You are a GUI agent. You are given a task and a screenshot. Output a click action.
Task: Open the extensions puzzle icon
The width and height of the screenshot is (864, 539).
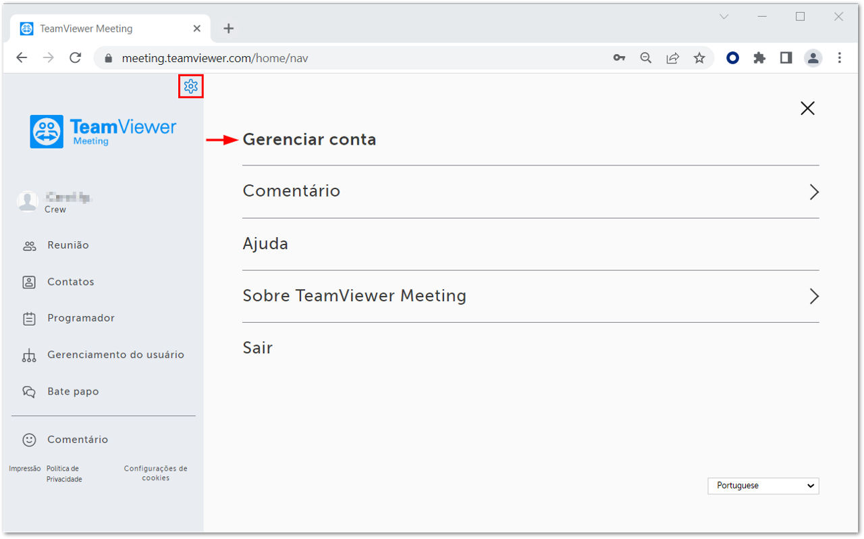759,58
